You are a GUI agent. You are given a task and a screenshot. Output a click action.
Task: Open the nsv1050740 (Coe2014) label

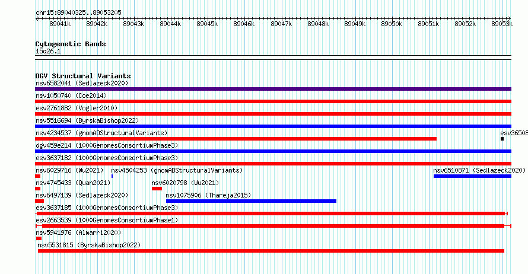tap(71, 95)
